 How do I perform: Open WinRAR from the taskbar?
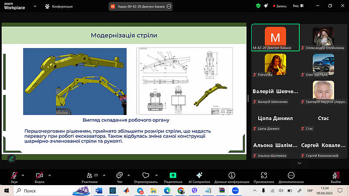[222, 191]
